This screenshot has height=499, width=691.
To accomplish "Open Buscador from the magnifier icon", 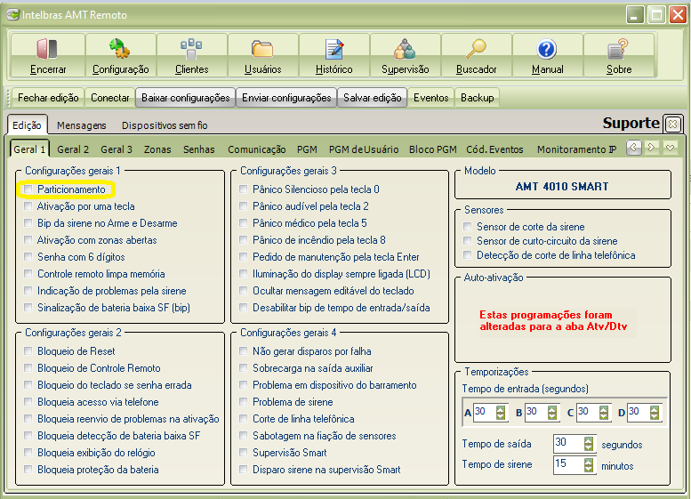I will (476, 49).
